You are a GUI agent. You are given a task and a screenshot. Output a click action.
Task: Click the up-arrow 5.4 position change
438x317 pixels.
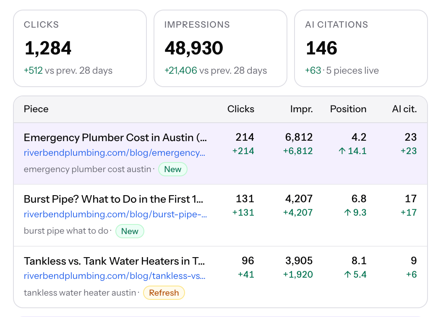click(x=355, y=274)
